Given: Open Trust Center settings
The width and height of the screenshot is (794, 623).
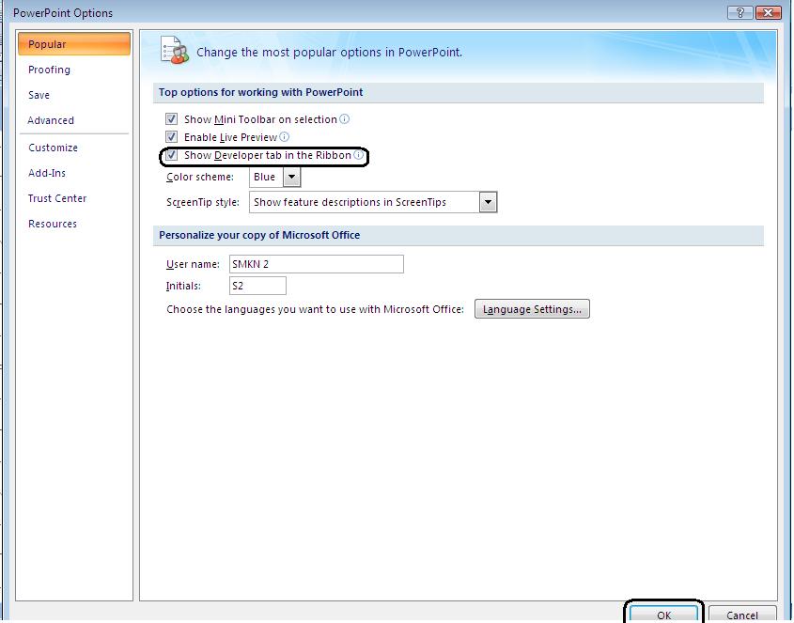Looking at the screenshot, I should tap(57, 198).
